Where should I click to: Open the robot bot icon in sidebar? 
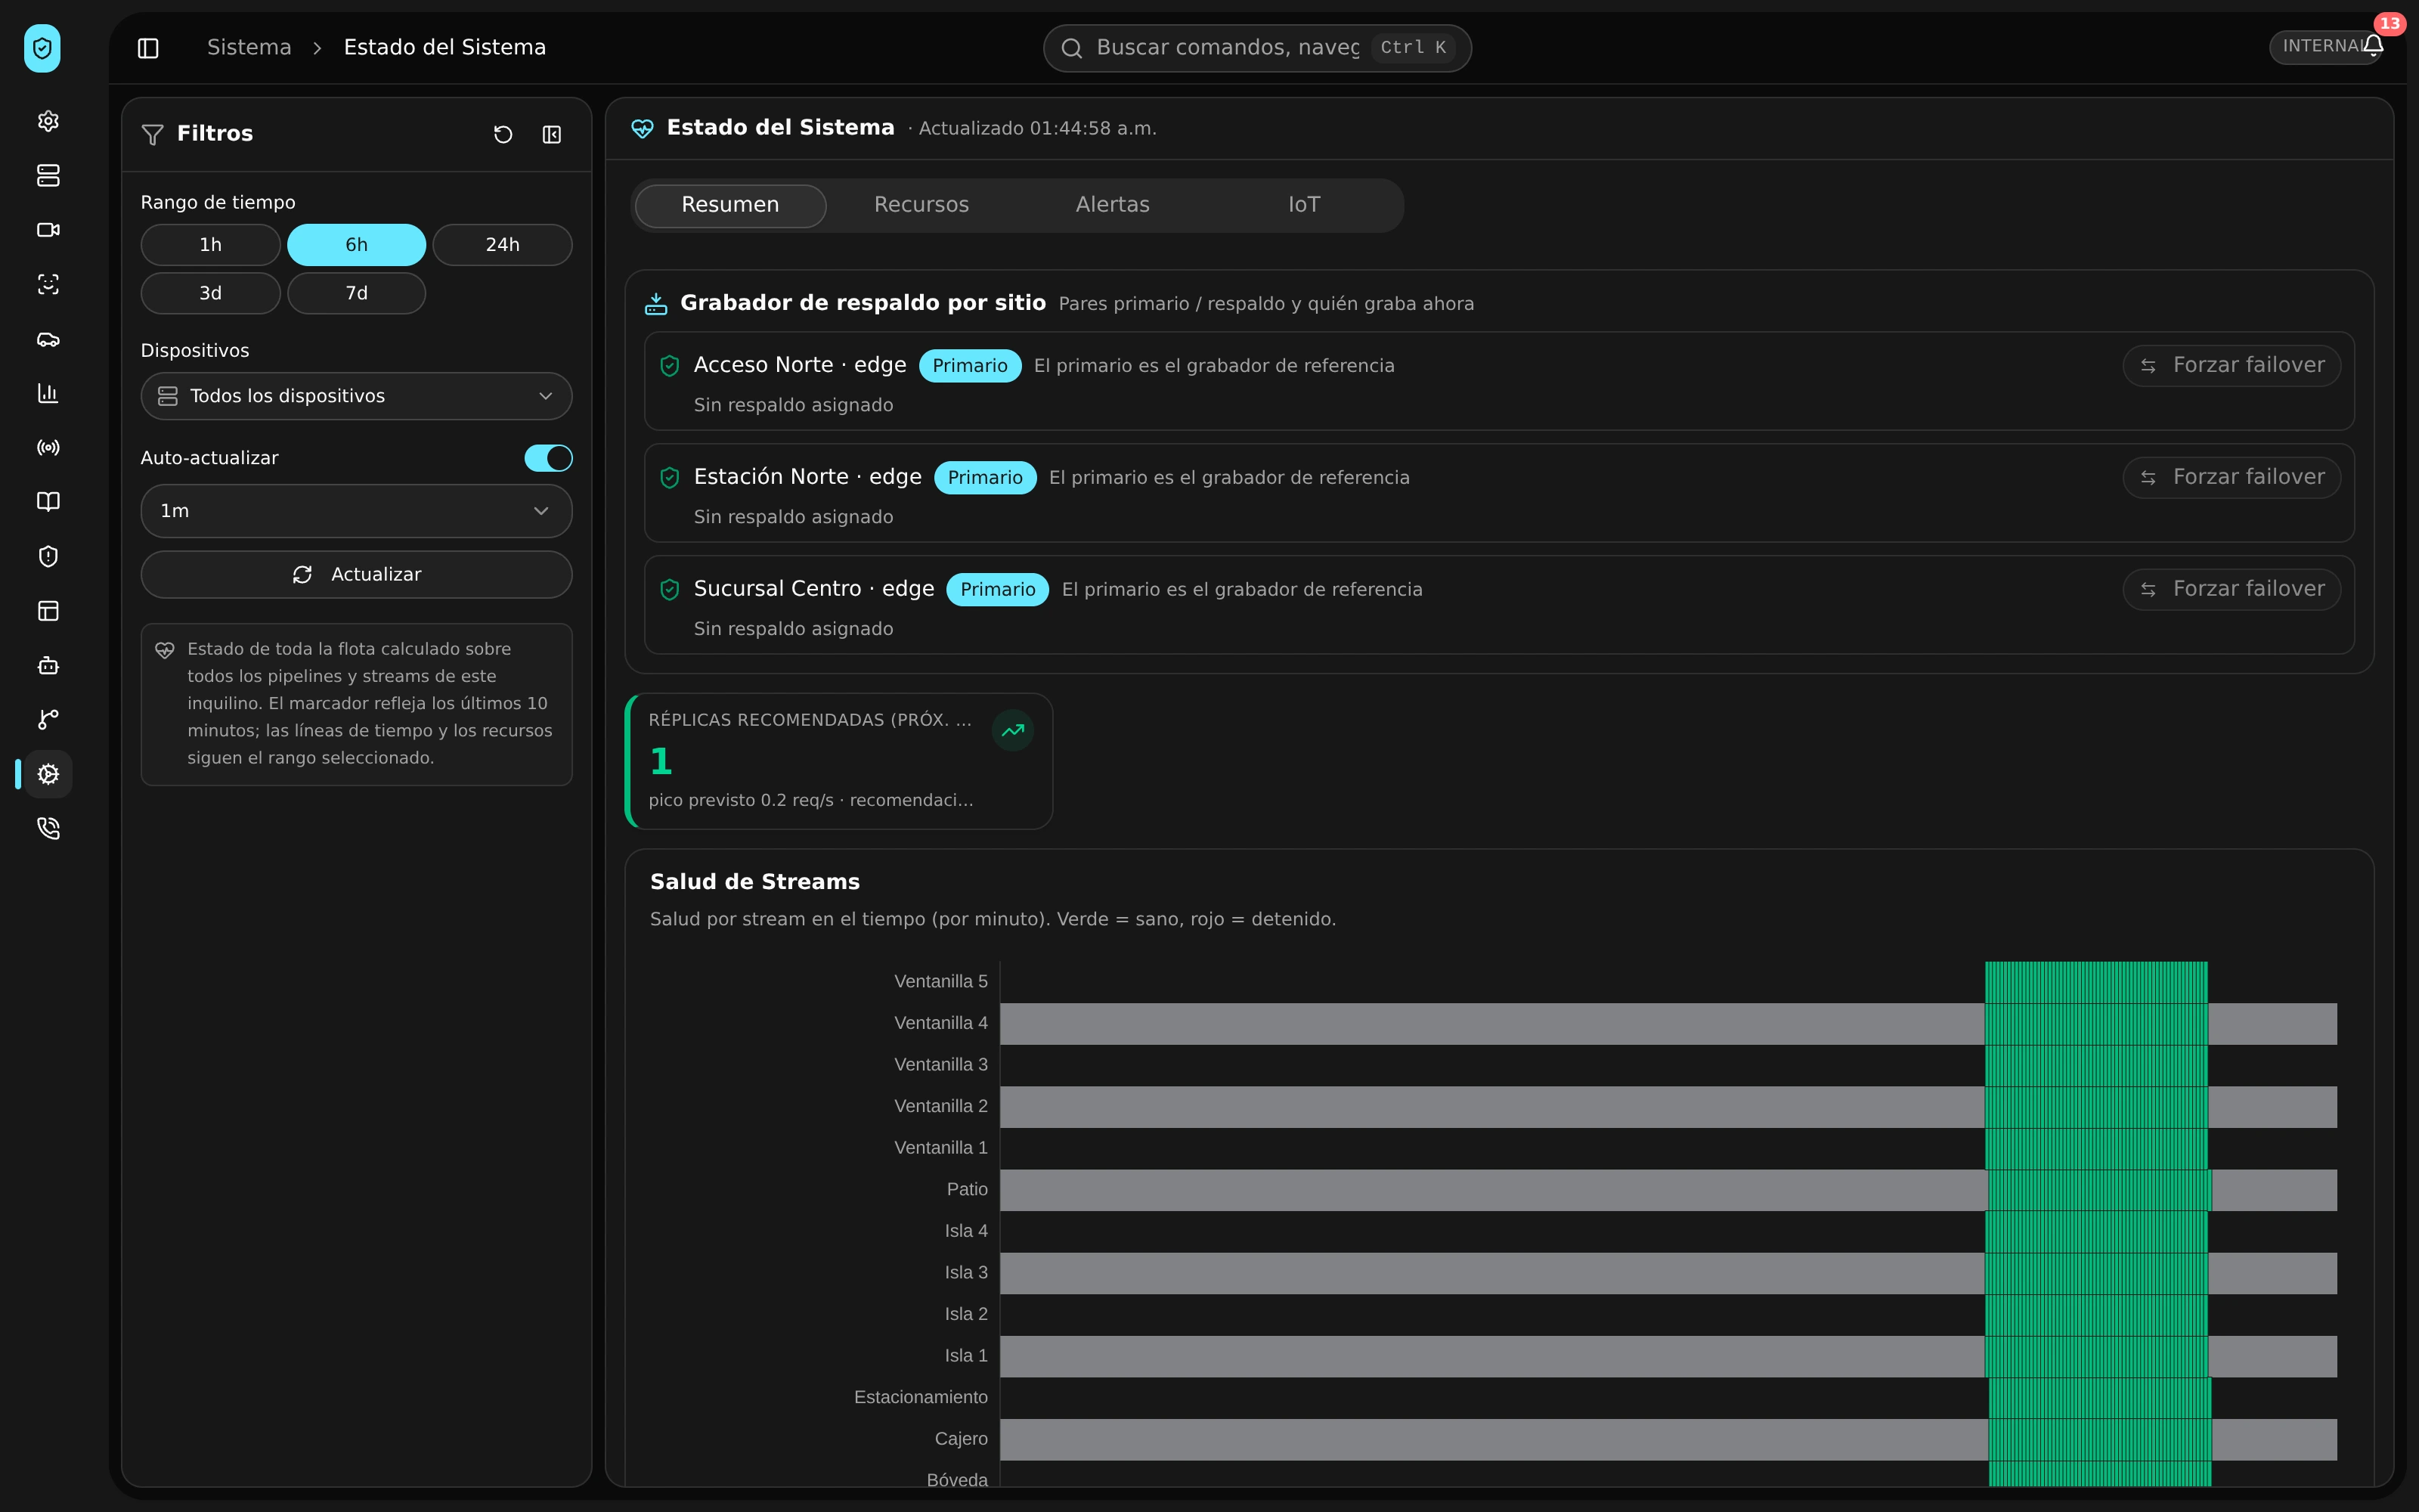pos(48,665)
